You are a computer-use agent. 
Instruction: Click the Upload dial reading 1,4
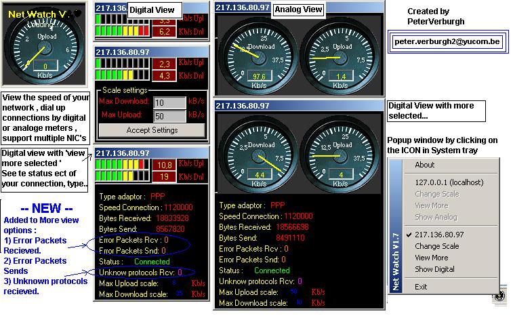coord(340,58)
